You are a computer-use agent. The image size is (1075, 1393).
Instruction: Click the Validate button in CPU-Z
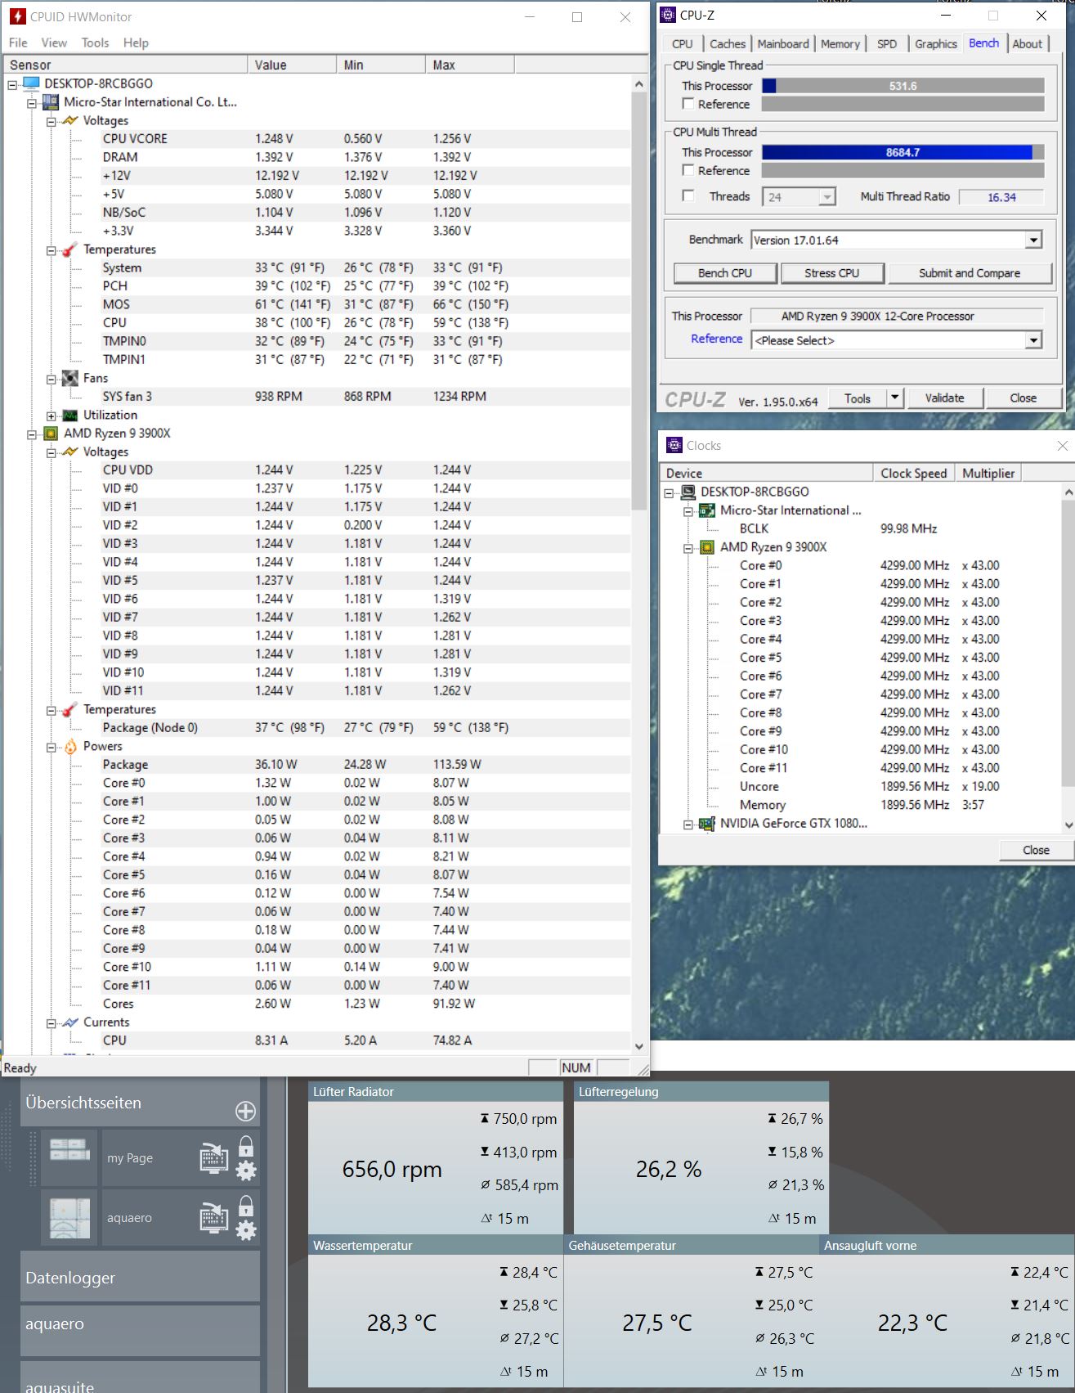coord(944,398)
